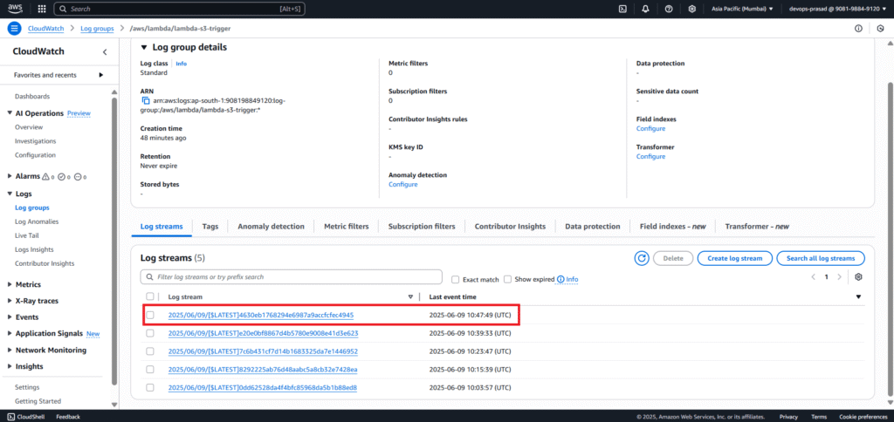Open the devops-prasad account menu

tap(837, 9)
